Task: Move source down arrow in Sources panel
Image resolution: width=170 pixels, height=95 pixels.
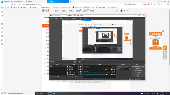Action: pos(78,77)
